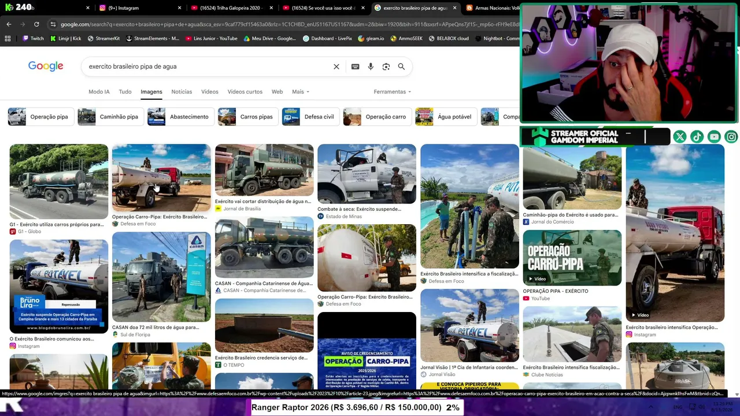Open thumbnail above 'Combate à seca: Exército suspende'
The image size is (740, 416).
pos(367,174)
